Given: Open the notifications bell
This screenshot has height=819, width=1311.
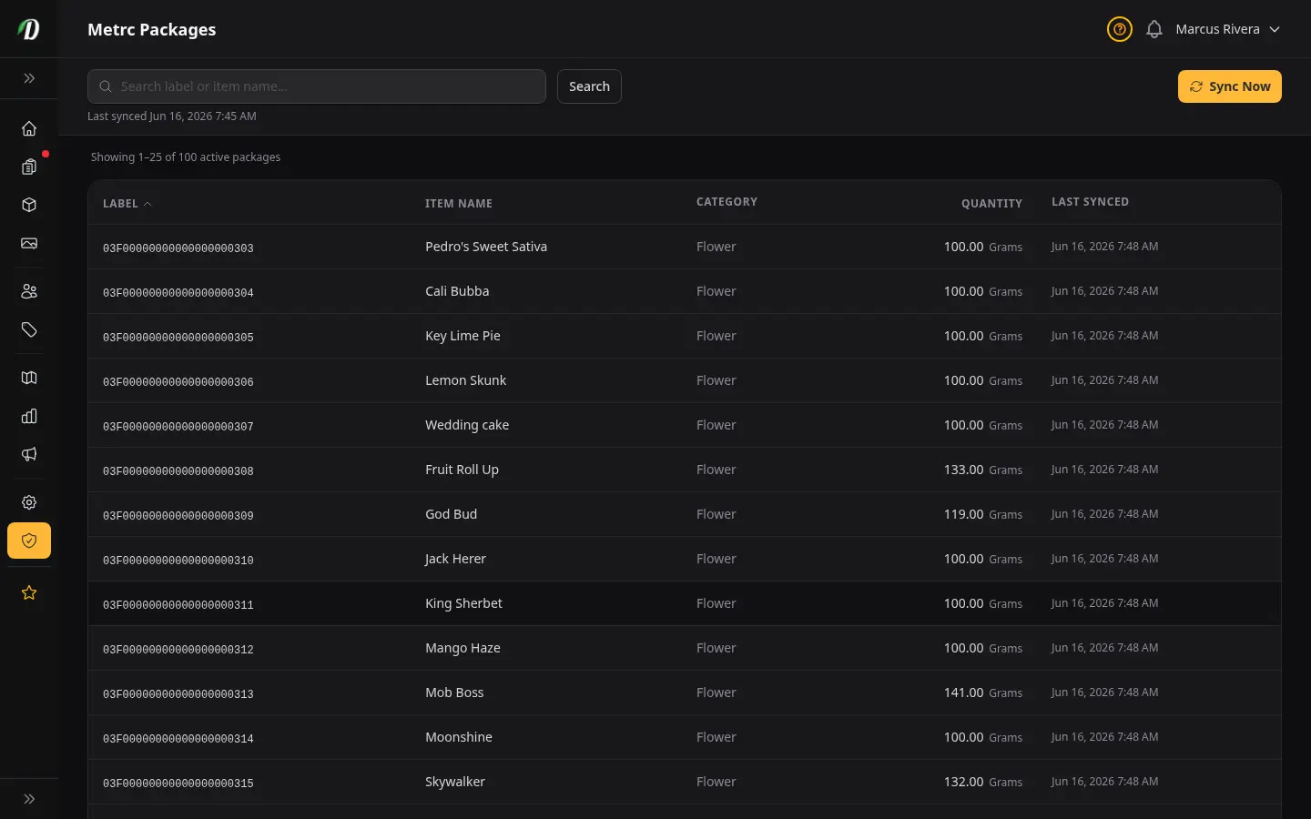Looking at the screenshot, I should pos(1154,29).
